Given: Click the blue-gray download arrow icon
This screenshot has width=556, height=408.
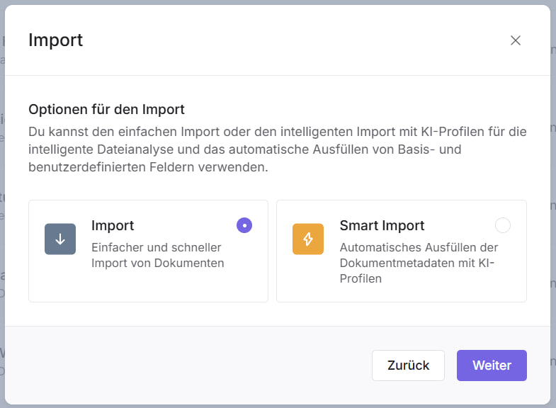Looking at the screenshot, I should (x=60, y=239).
